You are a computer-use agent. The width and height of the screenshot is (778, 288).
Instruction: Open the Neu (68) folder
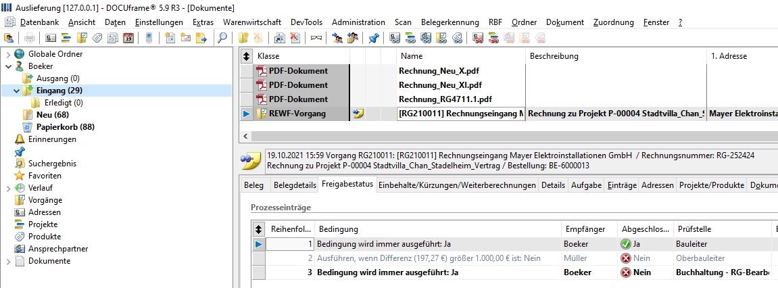52,115
